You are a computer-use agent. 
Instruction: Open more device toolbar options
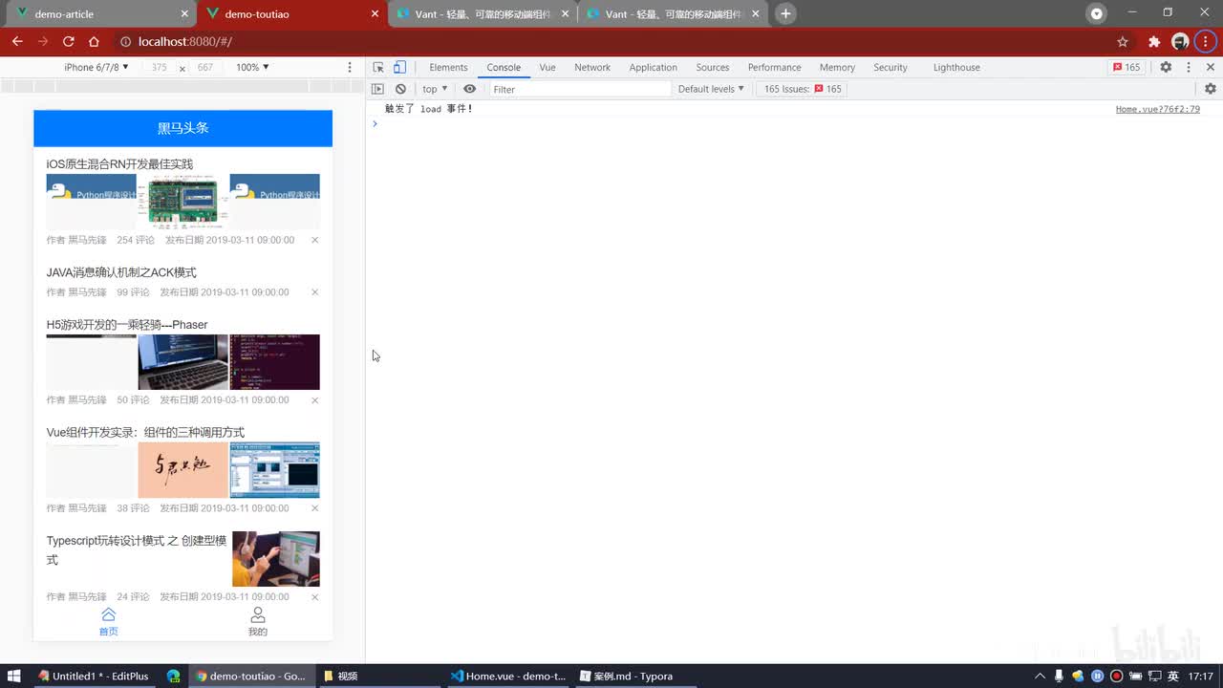point(350,67)
